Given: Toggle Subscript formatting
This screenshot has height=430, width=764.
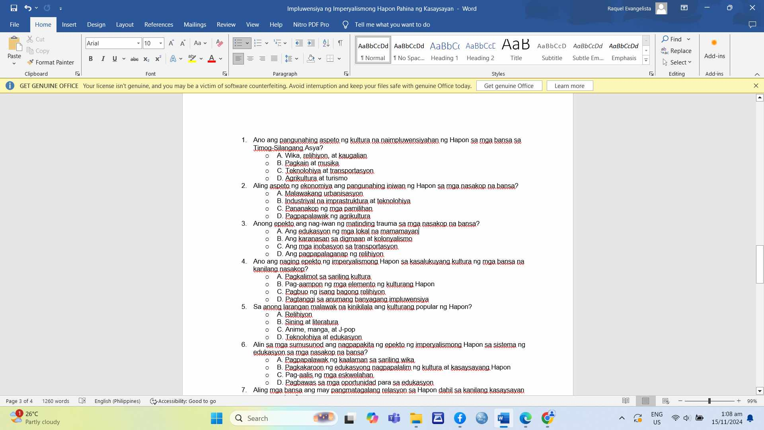Looking at the screenshot, I should point(146,59).
